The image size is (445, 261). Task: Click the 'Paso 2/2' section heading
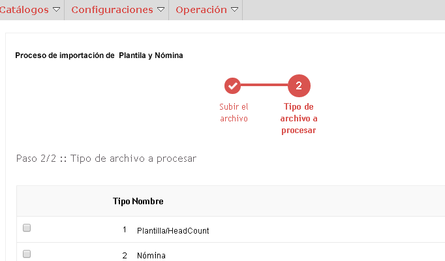(x=106, y=159)
